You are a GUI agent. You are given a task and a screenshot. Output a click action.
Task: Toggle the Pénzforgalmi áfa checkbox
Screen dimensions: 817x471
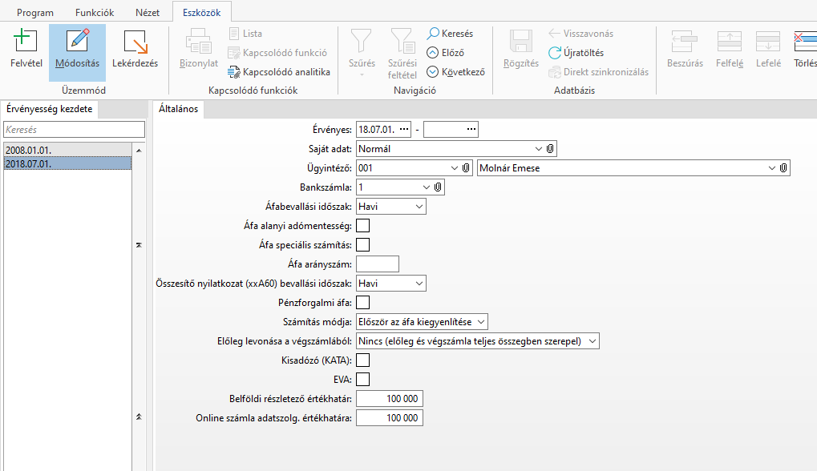point(362,303)
